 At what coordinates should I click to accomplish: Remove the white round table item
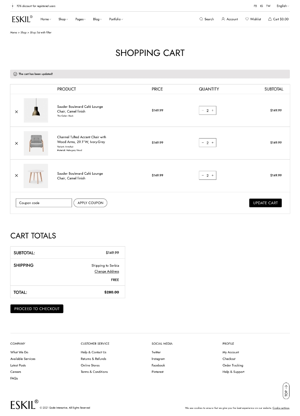[16, 175]
